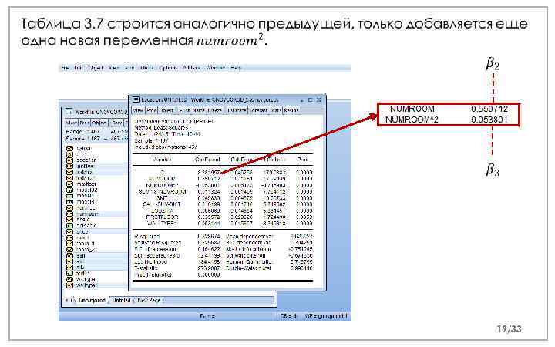Close the Equation window
The width and height of the screenshot is (555, 347).
(318, 99)
